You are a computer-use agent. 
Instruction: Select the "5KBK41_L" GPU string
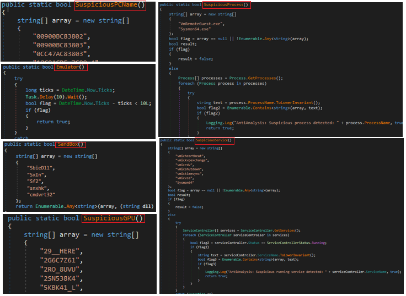(61, 288)
